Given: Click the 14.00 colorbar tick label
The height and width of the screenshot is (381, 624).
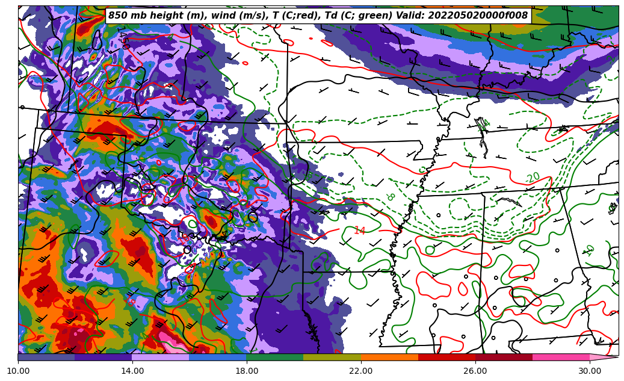Looking at the screenshot, I should [x=132, y=371].
